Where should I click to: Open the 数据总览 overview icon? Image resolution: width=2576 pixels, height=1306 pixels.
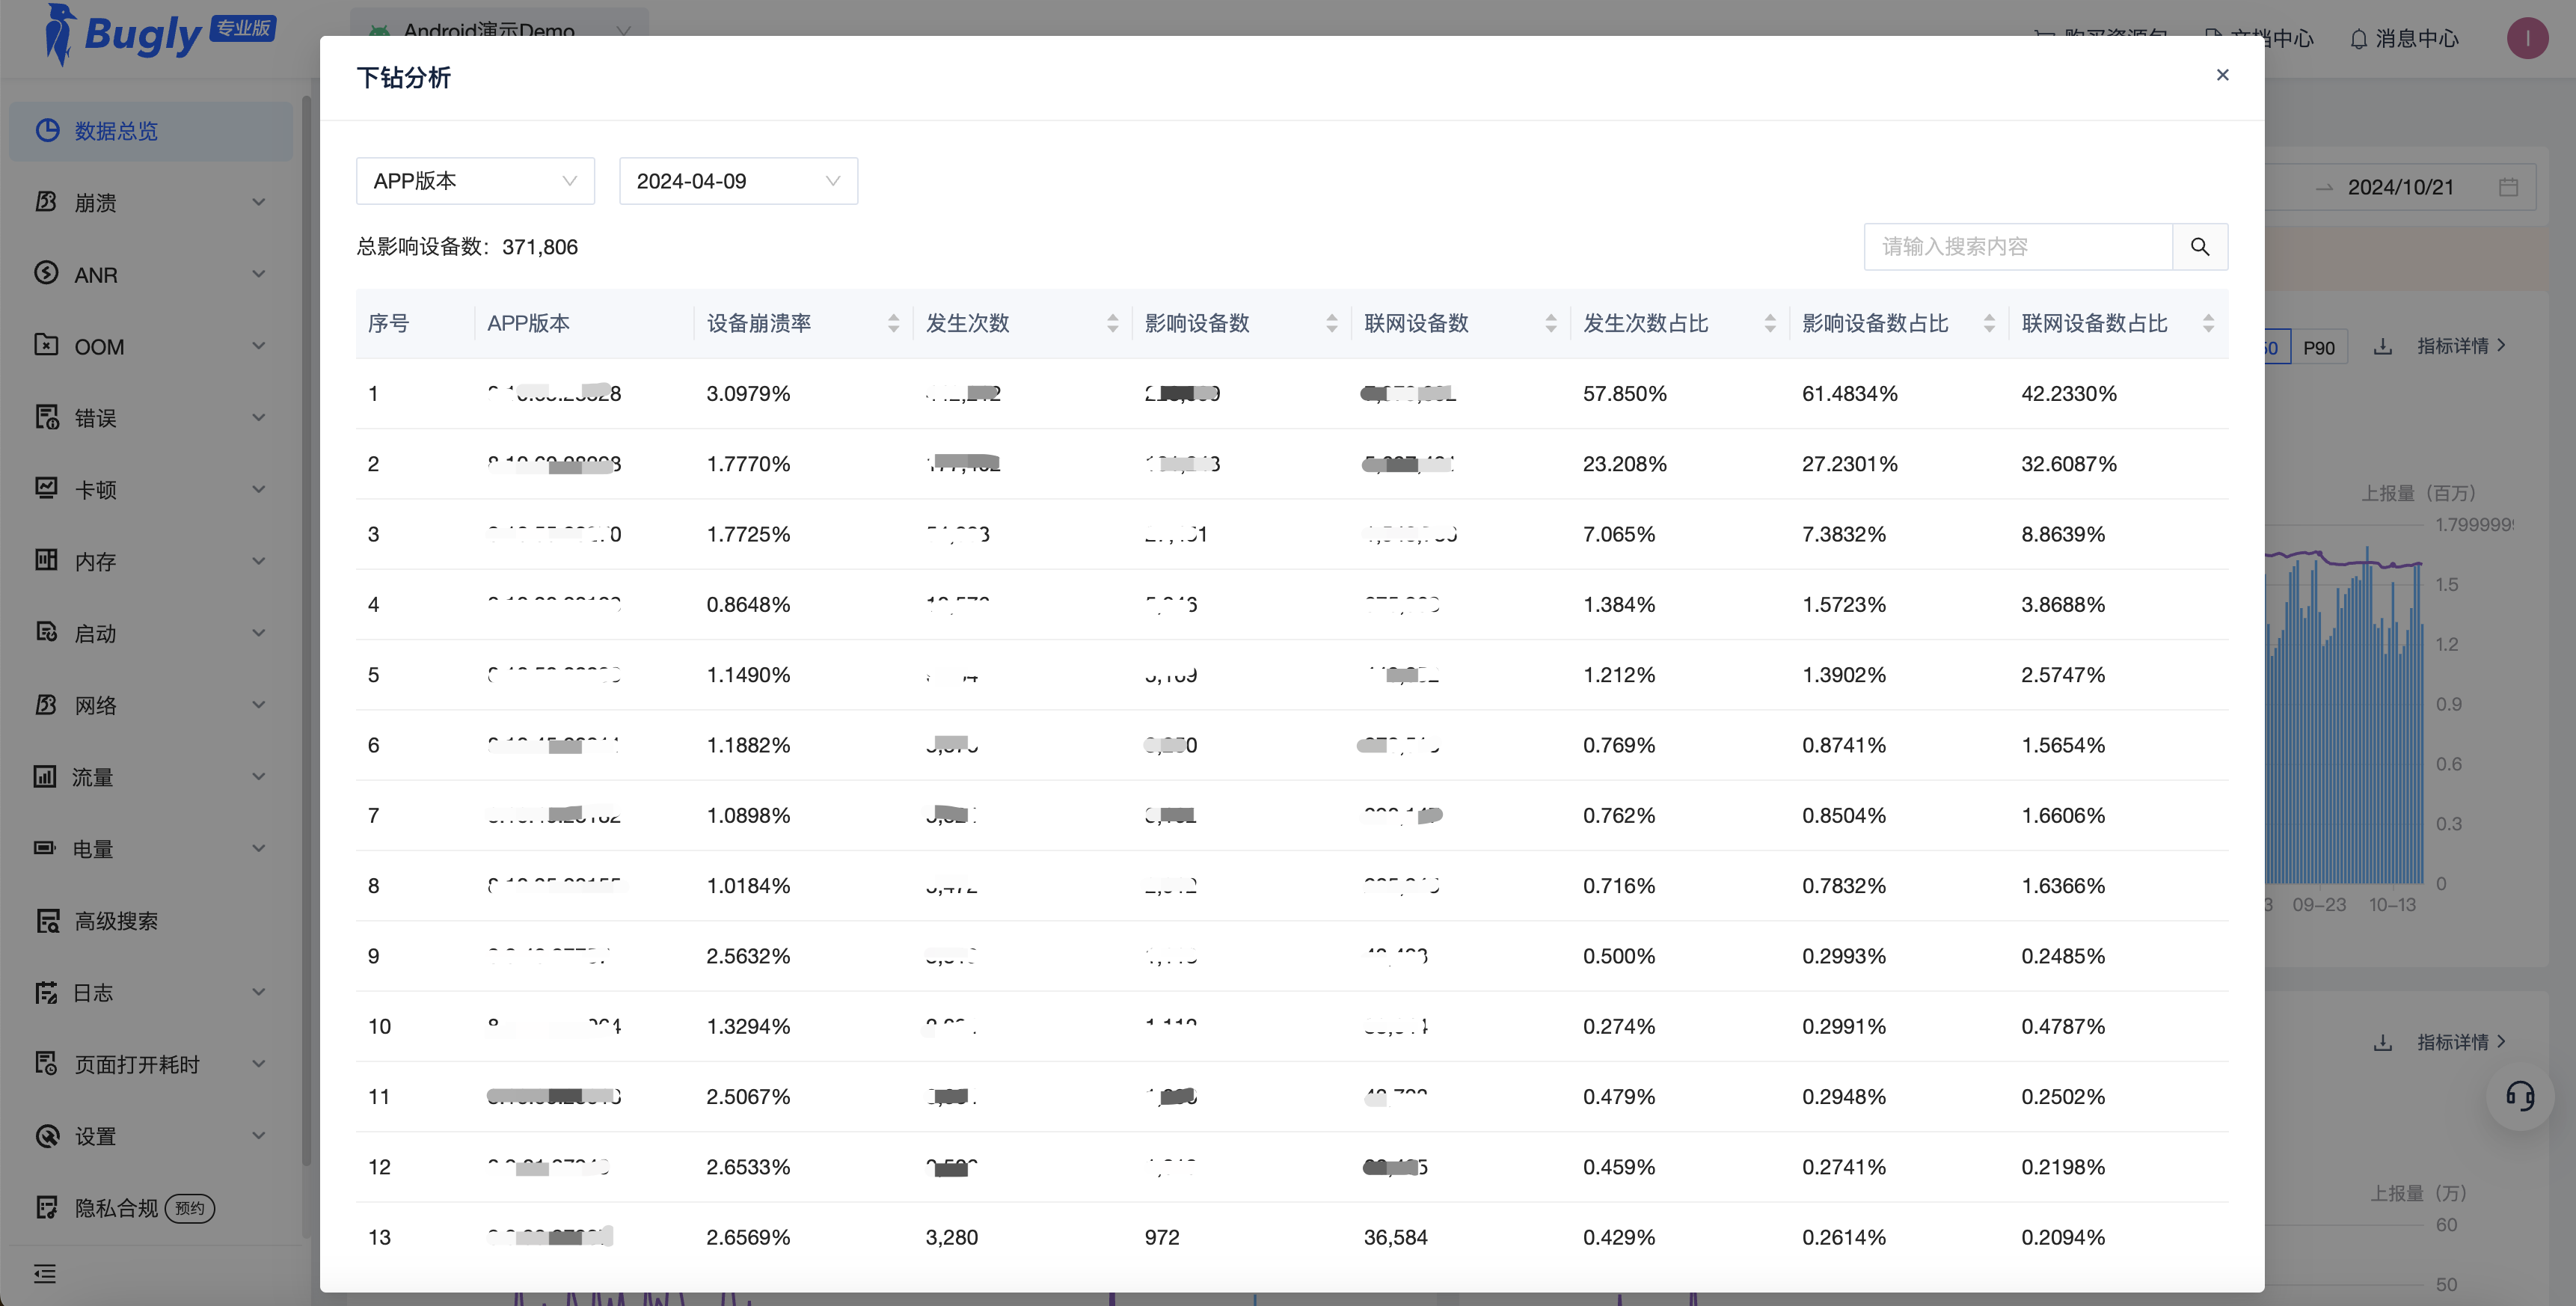tap(47, 130)
